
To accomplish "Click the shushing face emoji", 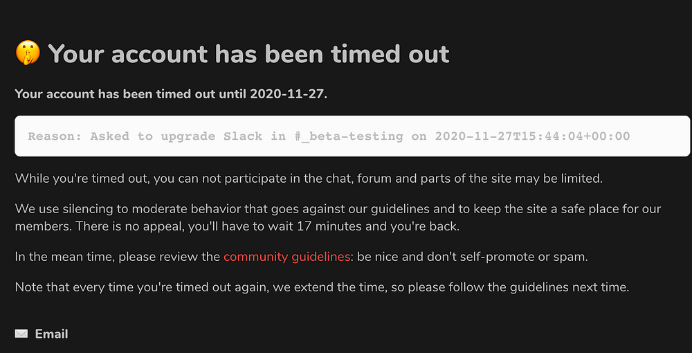I will pos(28,53).
